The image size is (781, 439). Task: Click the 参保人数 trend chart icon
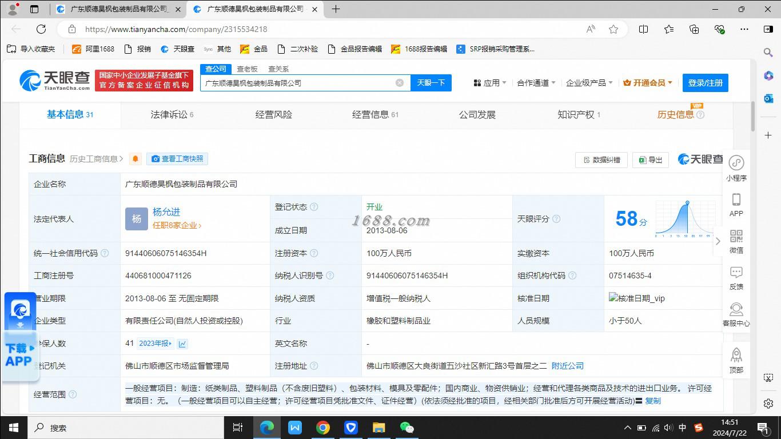(182, 344)
